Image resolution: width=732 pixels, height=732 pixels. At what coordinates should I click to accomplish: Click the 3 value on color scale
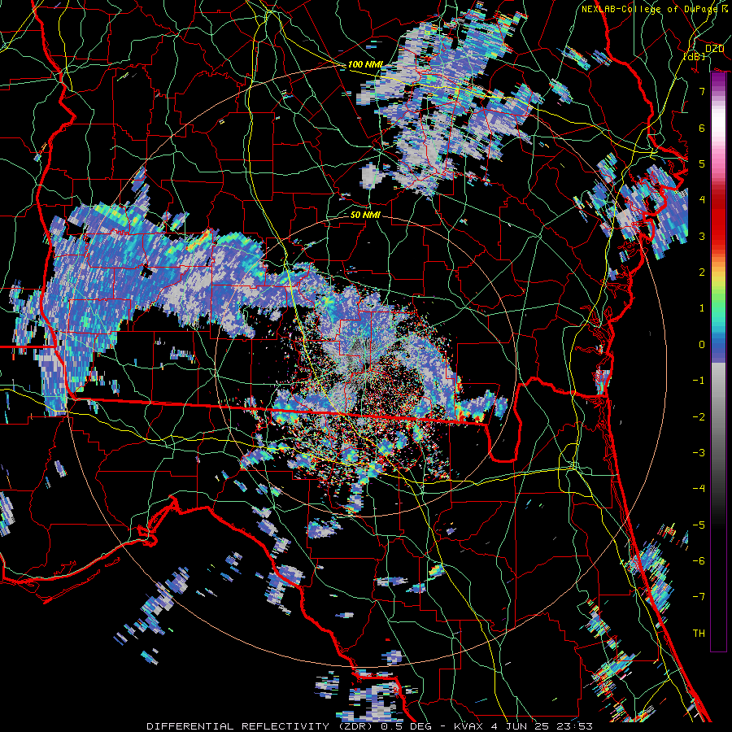click(702, 236)
